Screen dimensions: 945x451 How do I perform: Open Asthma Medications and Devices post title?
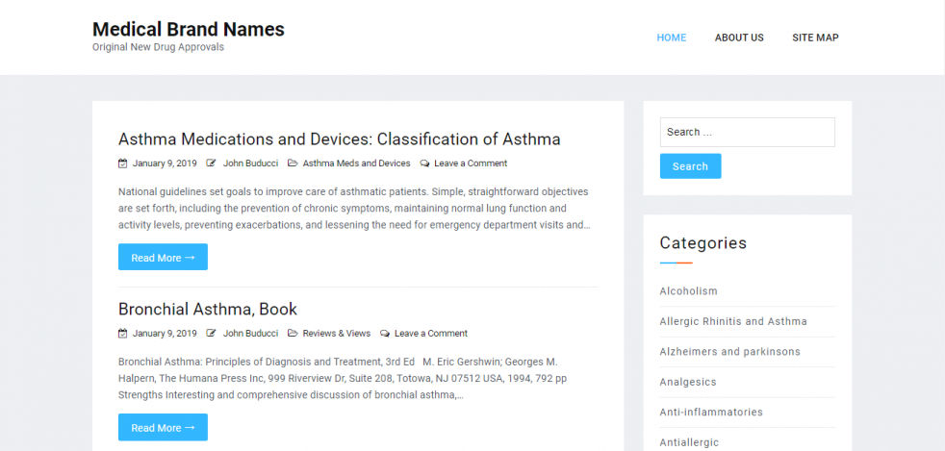pos(339,138)
